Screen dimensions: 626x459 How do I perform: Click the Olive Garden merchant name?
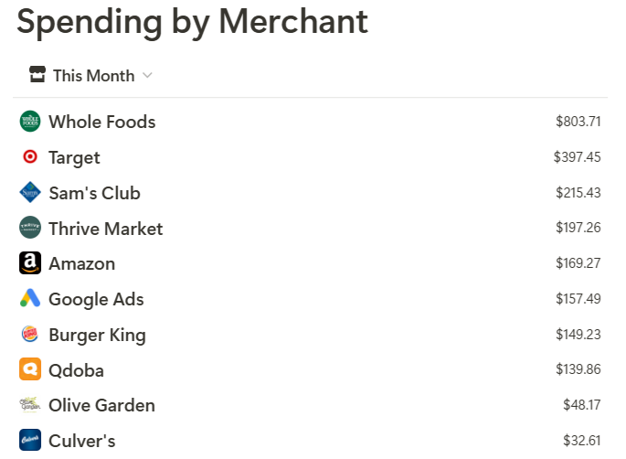[101, 405]
